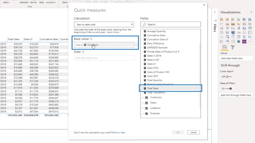Click Add drill-through fields here well
255x143 pixels.
pos(236,95)
